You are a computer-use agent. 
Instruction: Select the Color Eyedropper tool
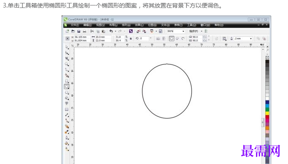(x=67, y=132)
